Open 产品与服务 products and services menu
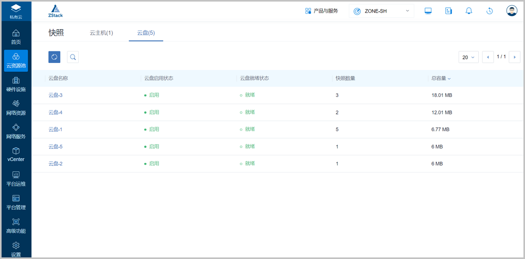 tap(321, 11)
